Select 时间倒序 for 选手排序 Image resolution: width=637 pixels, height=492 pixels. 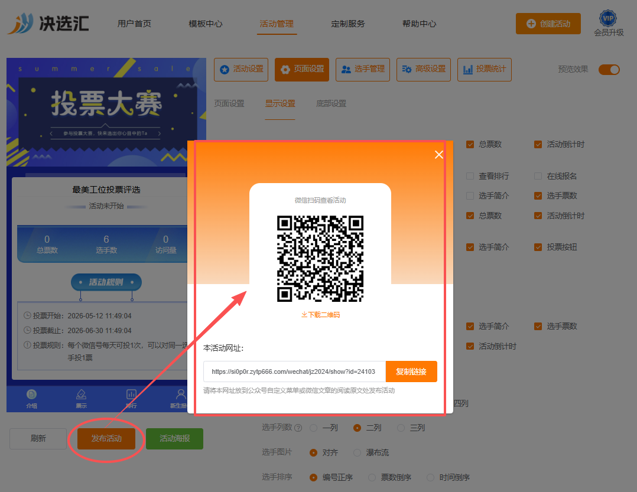tap(430, 477)
